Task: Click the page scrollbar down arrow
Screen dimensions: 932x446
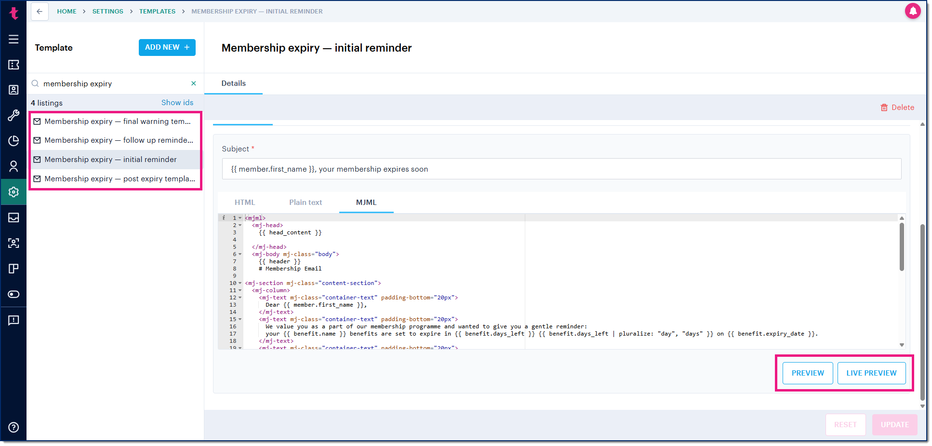Action: pos(922,406)
